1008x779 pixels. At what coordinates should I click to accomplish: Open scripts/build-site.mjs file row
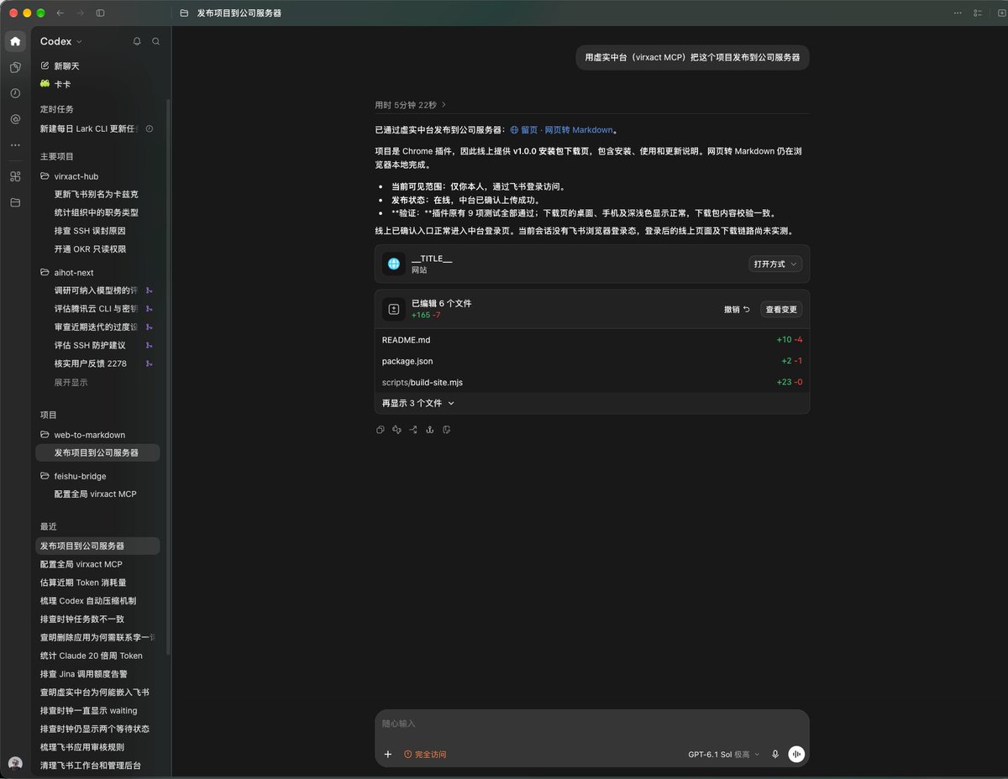coord(592,382)
